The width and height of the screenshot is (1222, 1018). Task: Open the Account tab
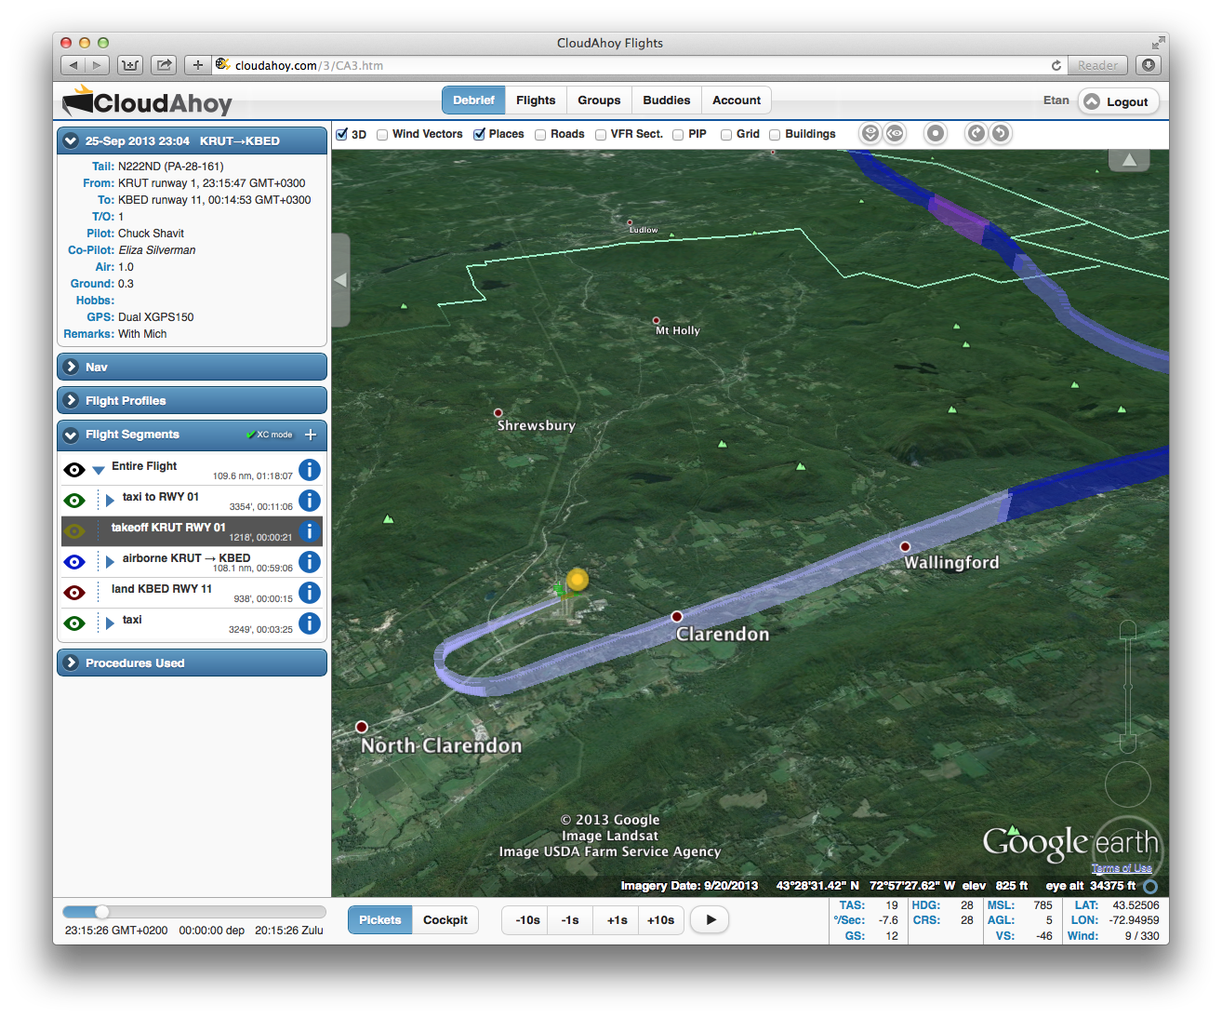[737, 100]
